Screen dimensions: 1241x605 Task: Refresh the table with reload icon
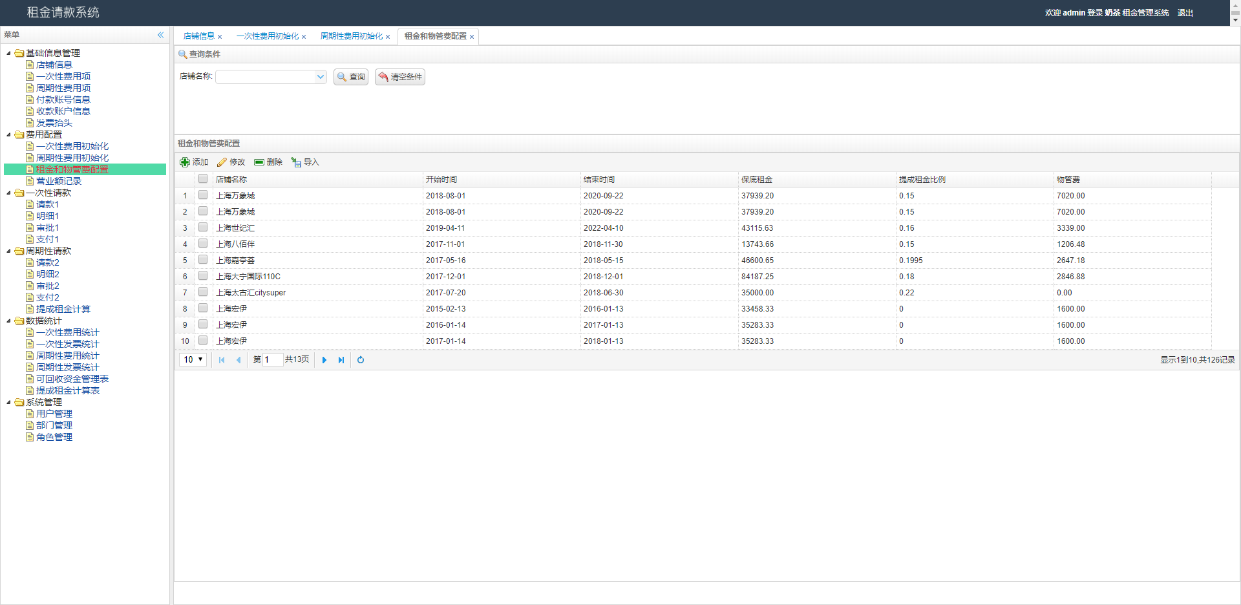tap(361, 360)
